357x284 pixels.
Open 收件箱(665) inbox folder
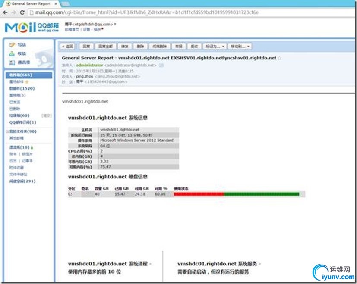click(x=29, y=75)
